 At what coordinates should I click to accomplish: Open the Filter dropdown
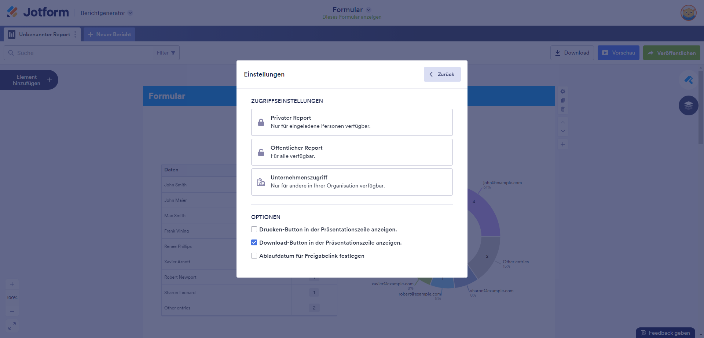point(166,53)
